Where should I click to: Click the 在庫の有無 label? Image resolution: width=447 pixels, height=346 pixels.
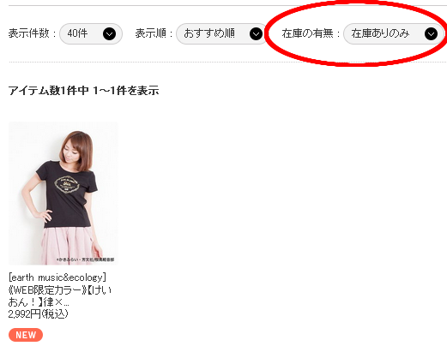(x=307, y=33)
